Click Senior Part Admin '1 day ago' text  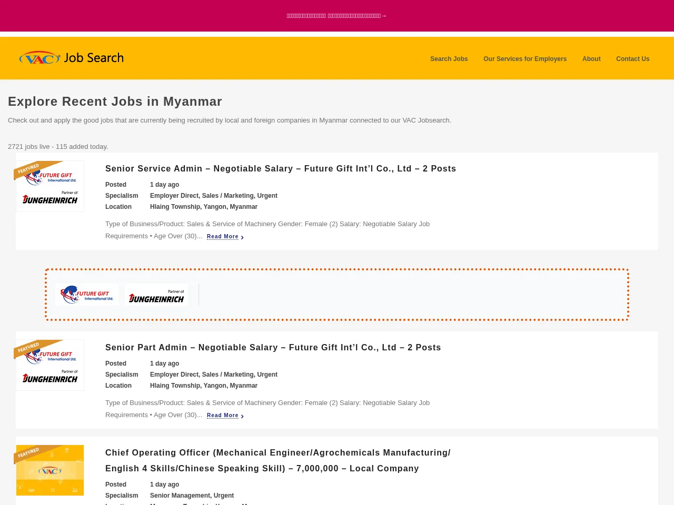(164, 363)
